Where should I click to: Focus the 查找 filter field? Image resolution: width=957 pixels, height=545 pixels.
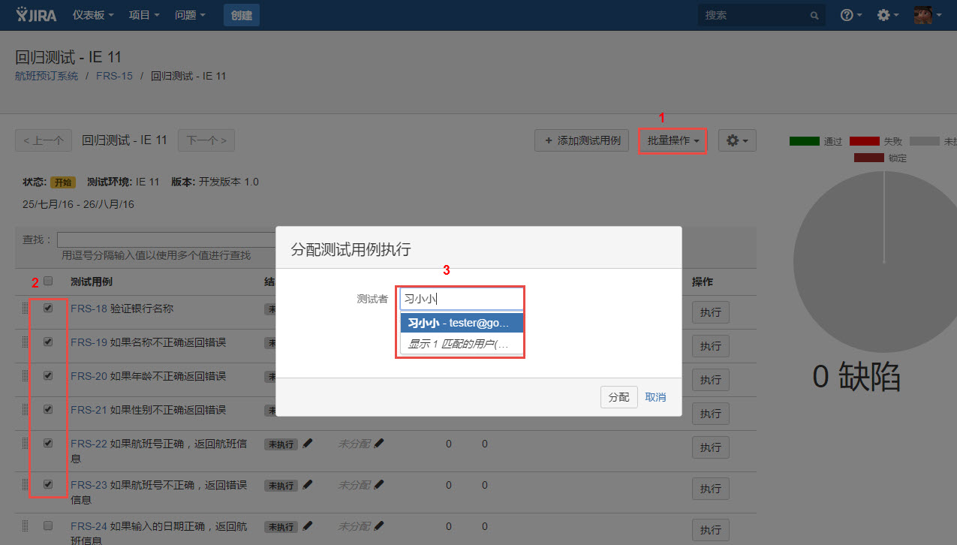pyautogui.click(x=167, y=239)
